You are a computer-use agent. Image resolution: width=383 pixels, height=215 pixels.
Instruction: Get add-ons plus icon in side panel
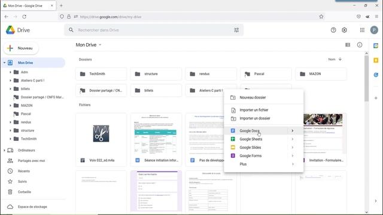(376, 98)
